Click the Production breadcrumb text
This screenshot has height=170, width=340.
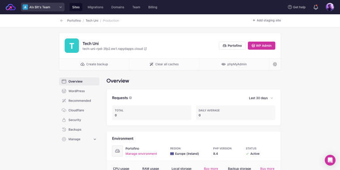(x=111, y=21)
